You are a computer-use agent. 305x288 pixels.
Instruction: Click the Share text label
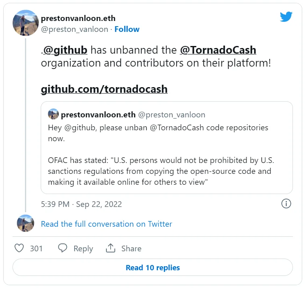[131, 248]
